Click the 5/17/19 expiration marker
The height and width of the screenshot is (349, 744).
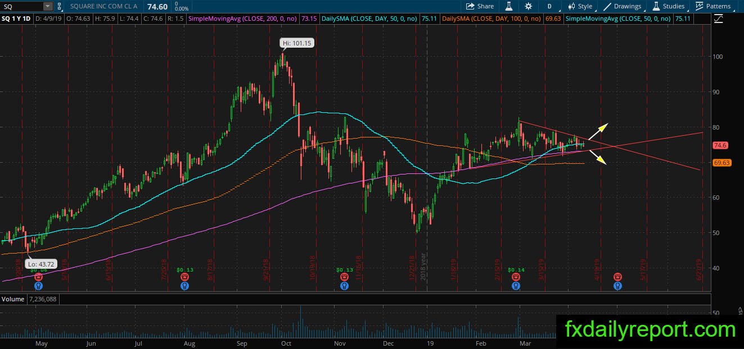(x=643, y=269)
